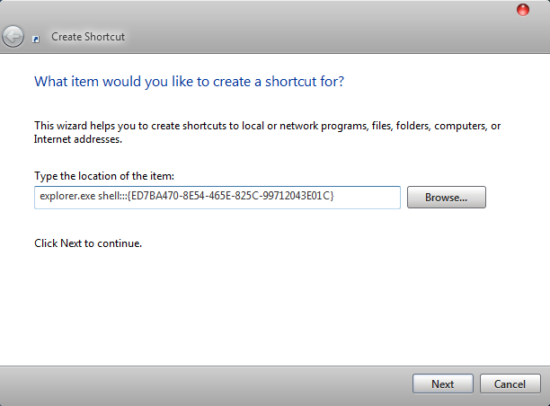Click the 'Create Shortcut' title text
Viewport: 550px width, 406px height.
[88, 37]
